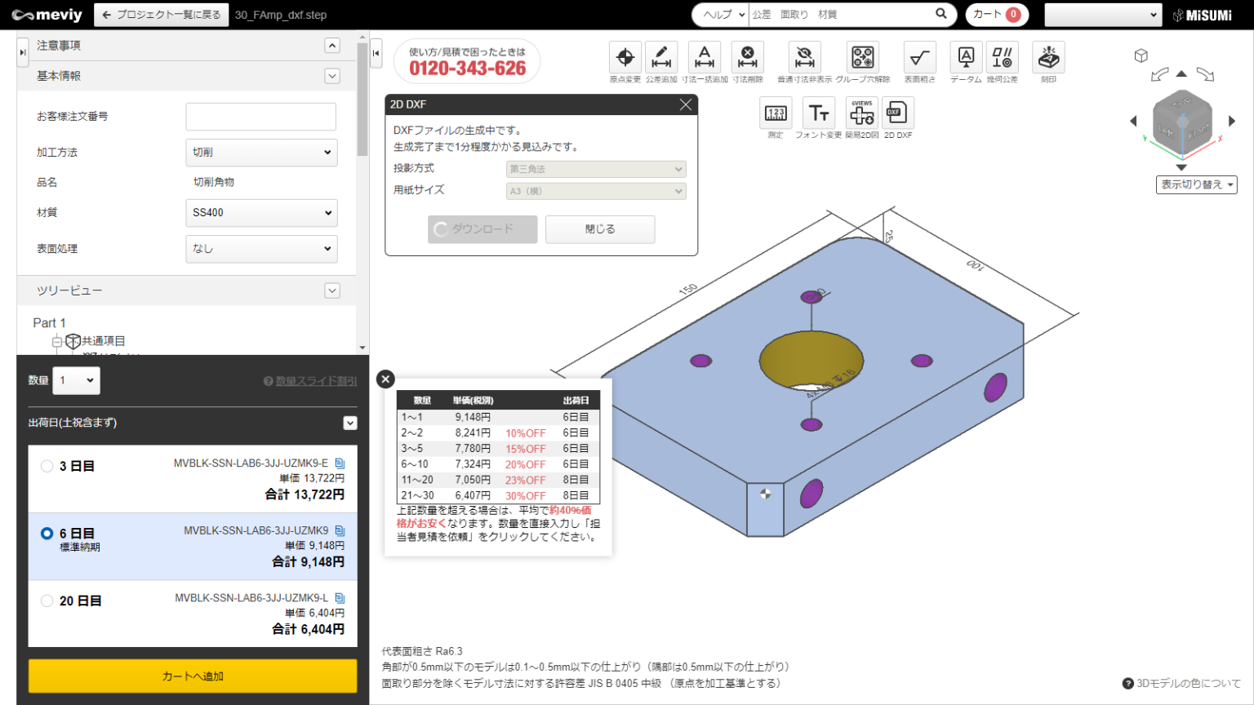Open the ヘルプ menu in header
The height and width of the screenshot is (705, 1254).
click(x=722, y=15)
